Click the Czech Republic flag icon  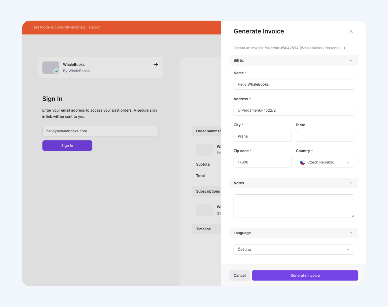(x=303, y=162)
